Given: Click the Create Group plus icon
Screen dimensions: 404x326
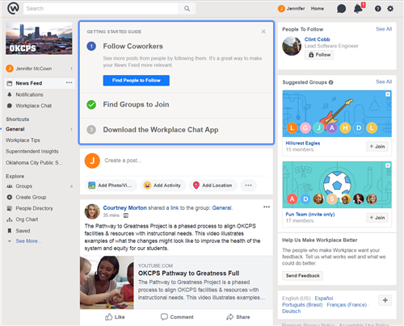Looking at the screenshot, I should [x=10, y=197].
